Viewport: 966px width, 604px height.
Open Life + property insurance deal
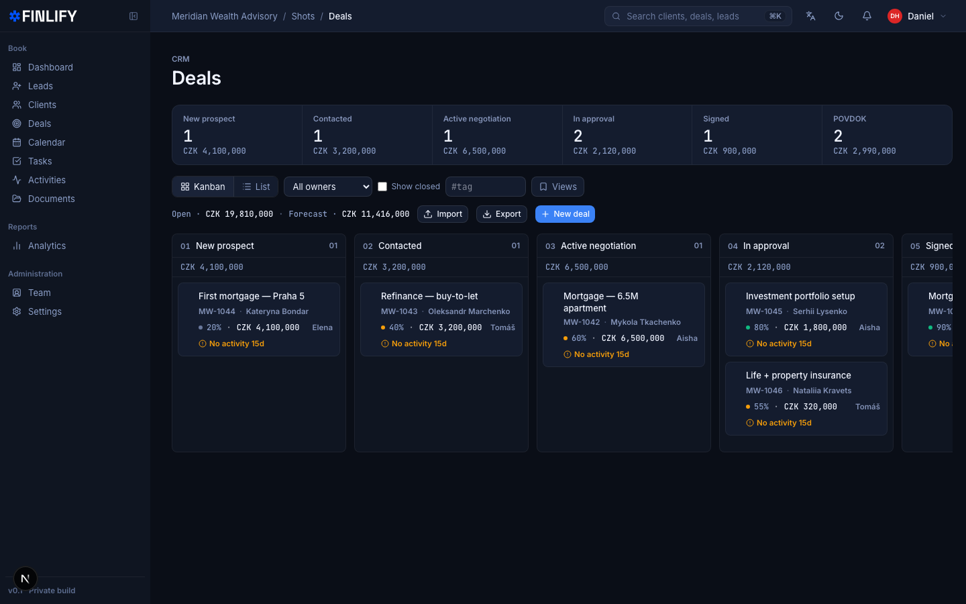tap(806, 399)
